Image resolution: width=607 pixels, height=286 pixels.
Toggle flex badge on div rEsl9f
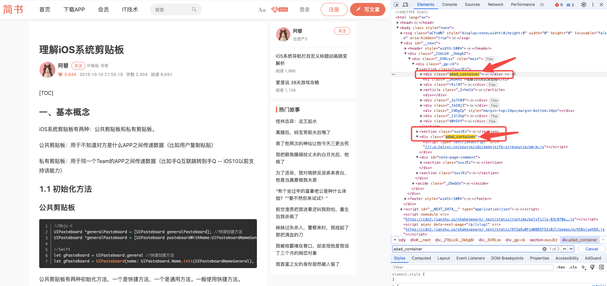tap(492, 85)
